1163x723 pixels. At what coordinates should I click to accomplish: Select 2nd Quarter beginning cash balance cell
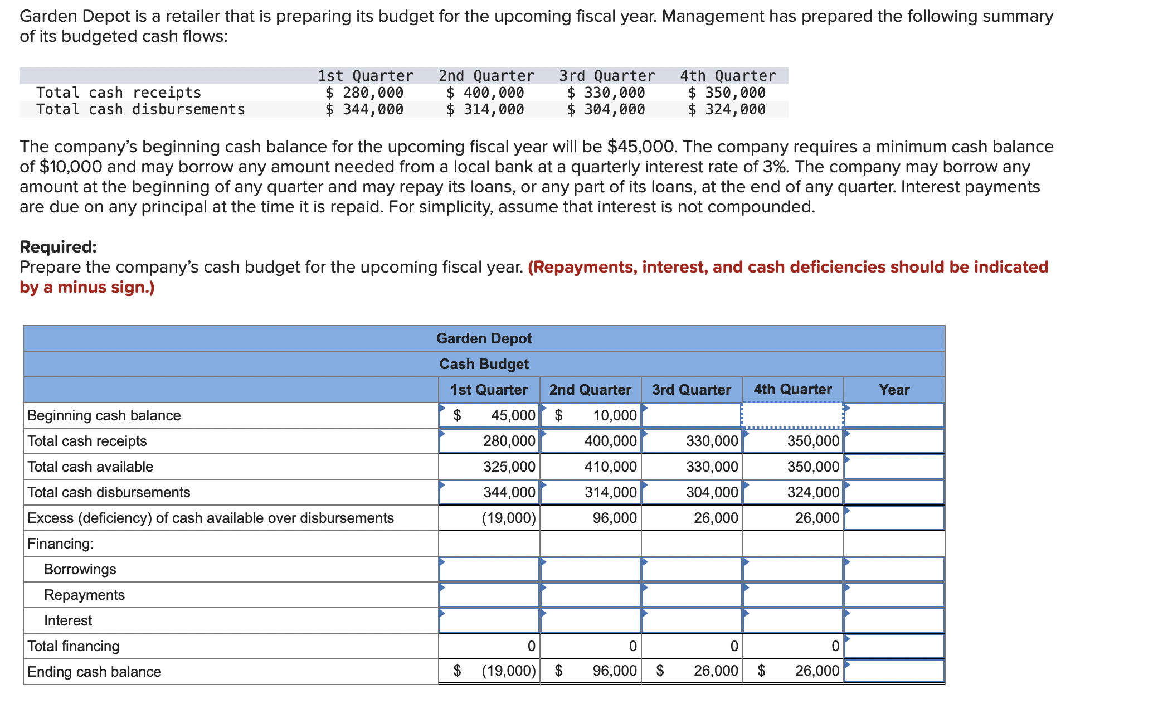(591, 415)
